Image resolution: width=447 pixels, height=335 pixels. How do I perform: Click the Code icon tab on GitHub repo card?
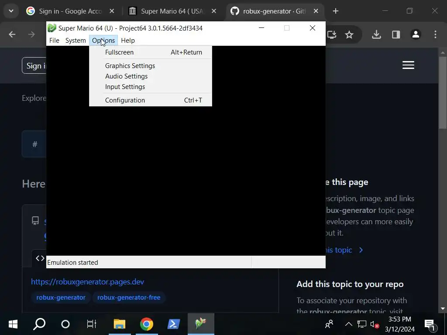point(40,258)
